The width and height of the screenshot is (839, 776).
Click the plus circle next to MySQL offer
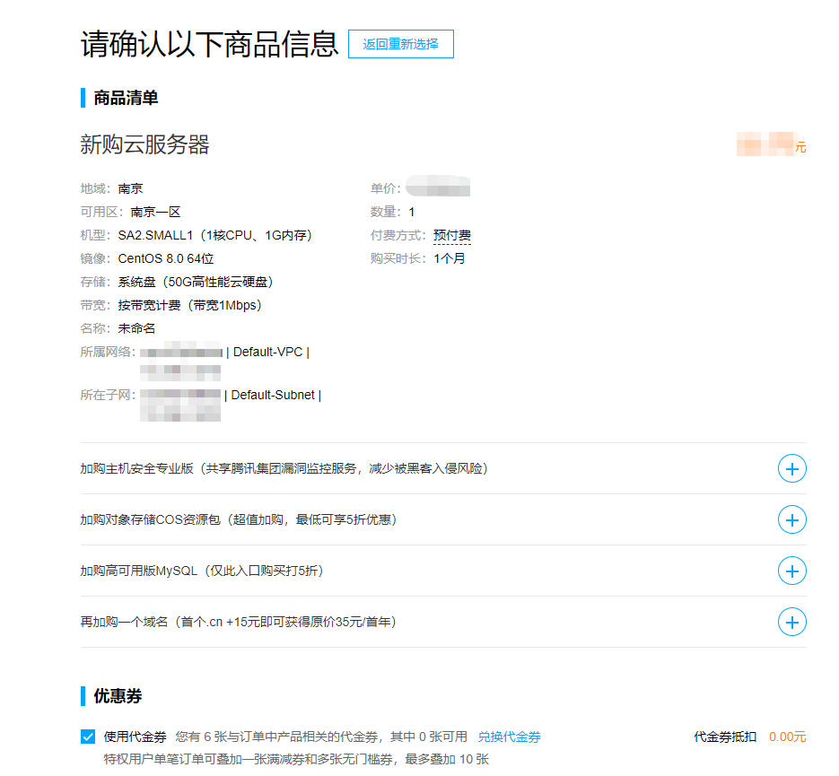(x=791, y=571)
